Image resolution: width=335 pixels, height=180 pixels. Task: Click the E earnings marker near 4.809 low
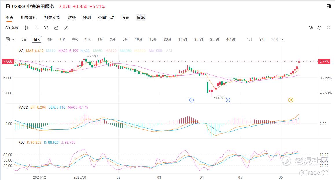[x=228, y=100]
